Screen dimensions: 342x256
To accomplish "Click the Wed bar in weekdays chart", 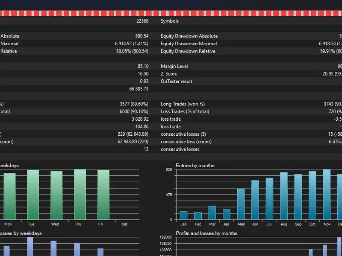I will click(x=56, y=195).
